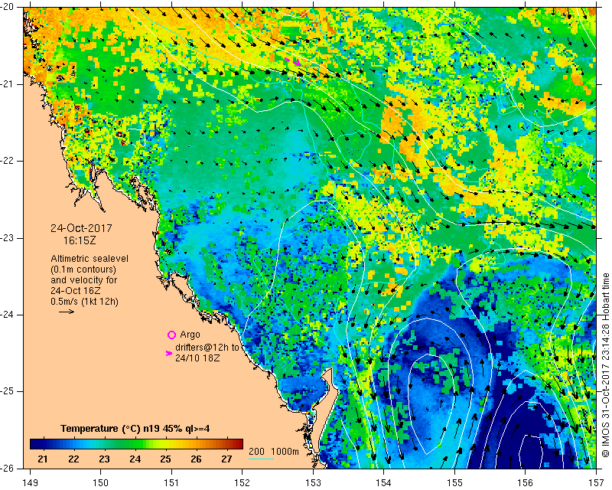Click the 0.5m/s velocity scale arrow
The height and width of the screenshot is (490, 612).
[67, 312]
